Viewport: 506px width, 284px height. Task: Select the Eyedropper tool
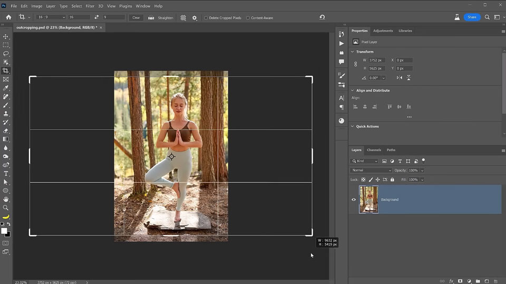pyautogui.click(x=6, y=88)
